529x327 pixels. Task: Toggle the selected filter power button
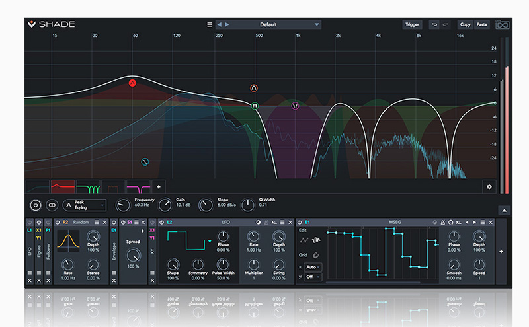point(36,205)
